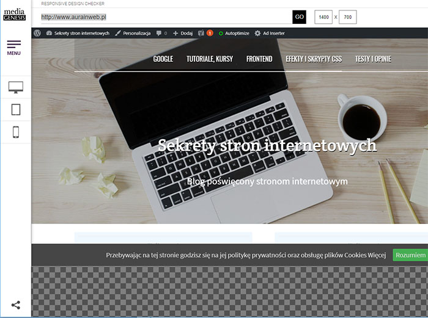This screenshot has height=318, width=428.
Task: Open the Więcej cookie policy link
Action: 377,255
